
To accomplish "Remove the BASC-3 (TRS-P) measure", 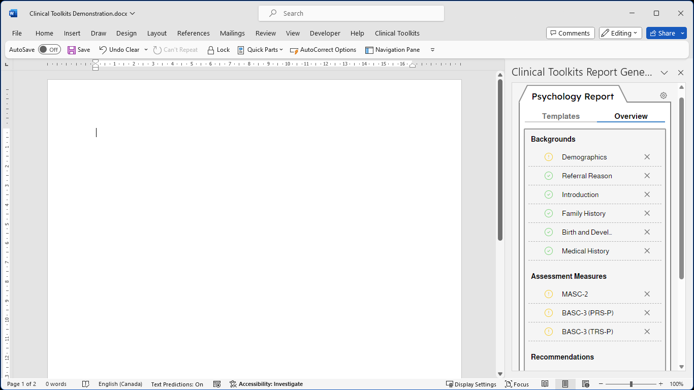I will coord(647,332).
